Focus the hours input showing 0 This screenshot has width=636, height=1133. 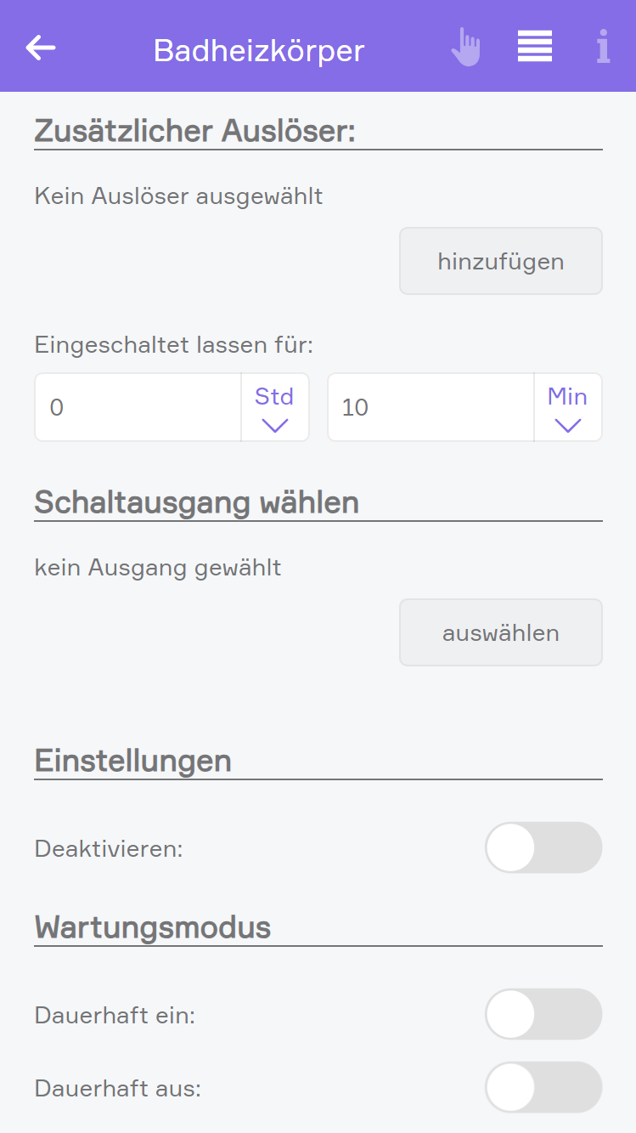[138, 407]
